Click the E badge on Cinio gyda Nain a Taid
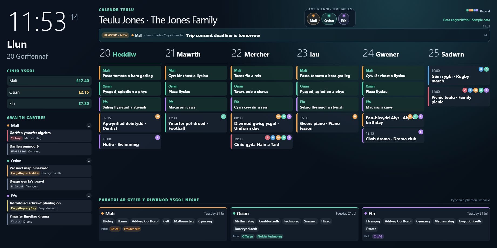Viewport: 497px width, 248px height. point(289,138)
